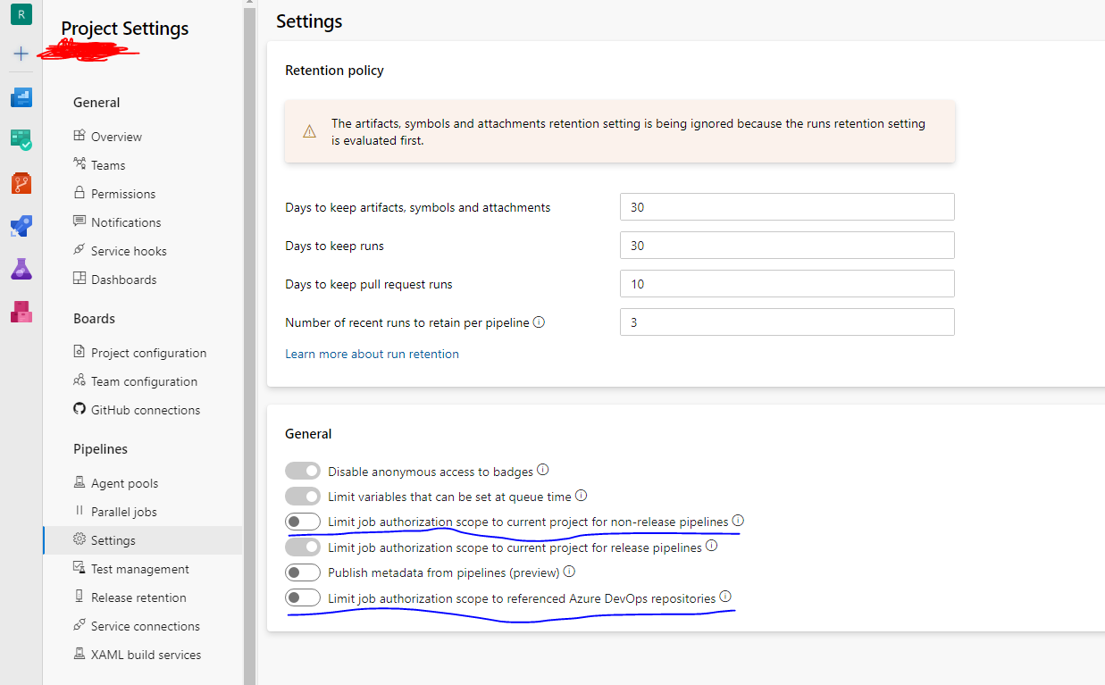This screenshot has height=685, width=1105.
Task: Click Days to keep runs input field
Action: 787,246
